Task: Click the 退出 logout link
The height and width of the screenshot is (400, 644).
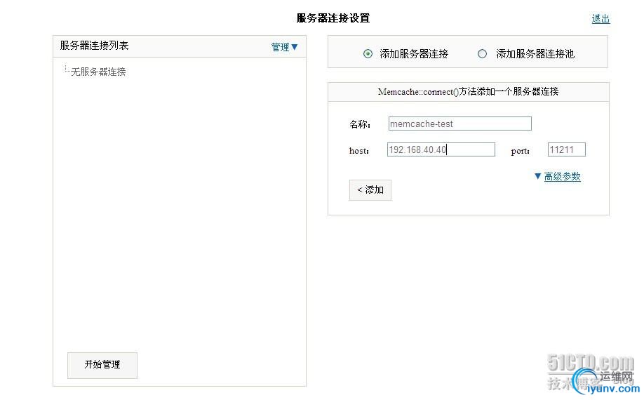Action: click(601, 19)
